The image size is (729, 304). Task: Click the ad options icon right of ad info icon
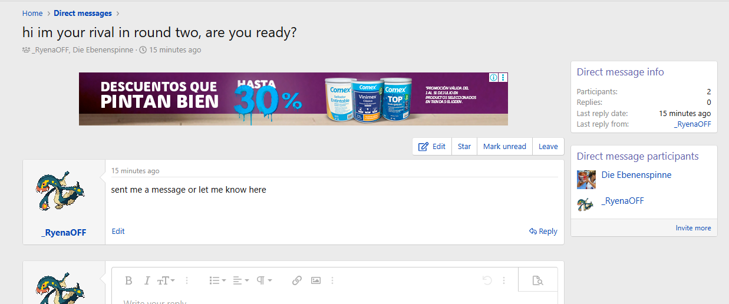(x=504, y=77)
